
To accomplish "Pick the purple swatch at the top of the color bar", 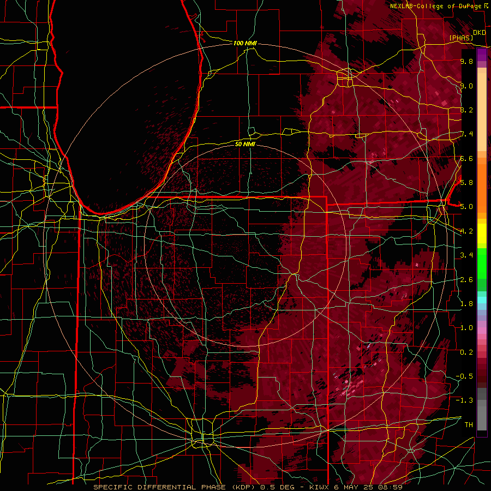I will click(x=482, y=55).
